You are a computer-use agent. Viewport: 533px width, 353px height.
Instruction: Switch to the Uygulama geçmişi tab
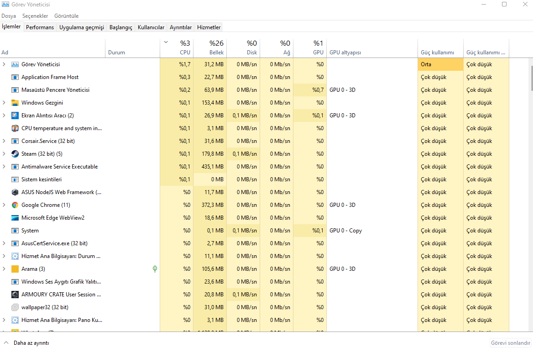coord(82,27)
